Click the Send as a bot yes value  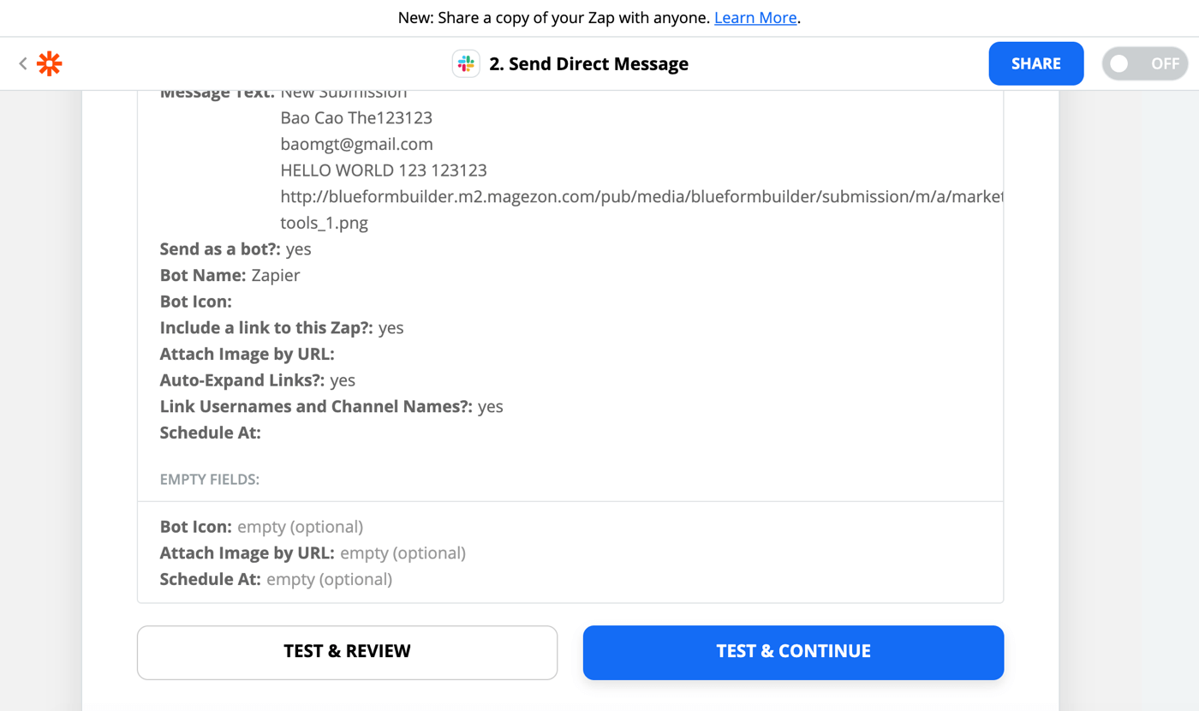pos(299,248)
